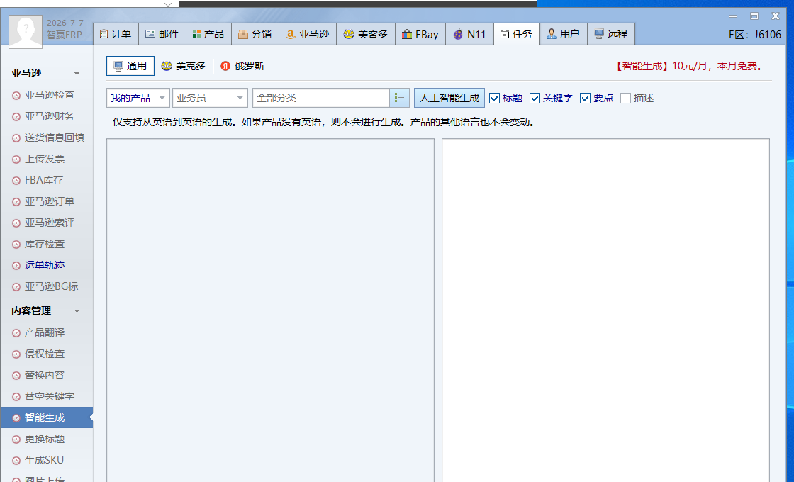This screenshot has width=794, height=482.
Task: Select the 俄罗斯 Yandex icon
Action: [x=225, y=66]
